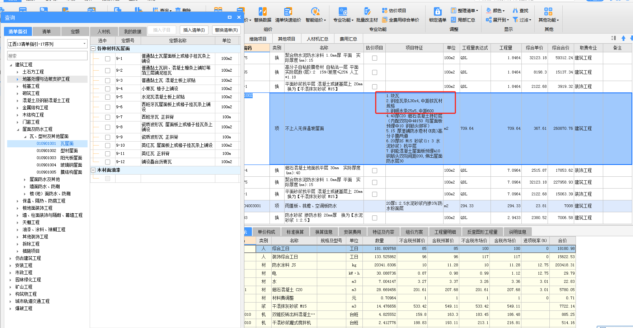The height and width of the screenshot is (328, 633).
Task: Click the 雨蓬板、挑檐、空调板防水 item row
Action: (x=438, y=206)
